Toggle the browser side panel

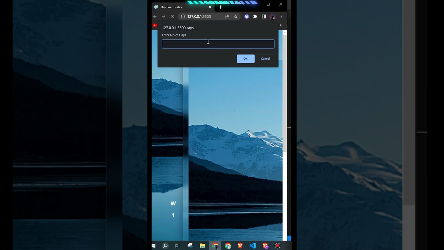[x=264, y=16]
